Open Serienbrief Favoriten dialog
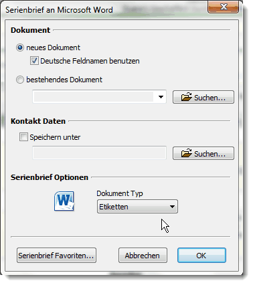This screenshot has width=253, height=285. (x=56, y=256)
